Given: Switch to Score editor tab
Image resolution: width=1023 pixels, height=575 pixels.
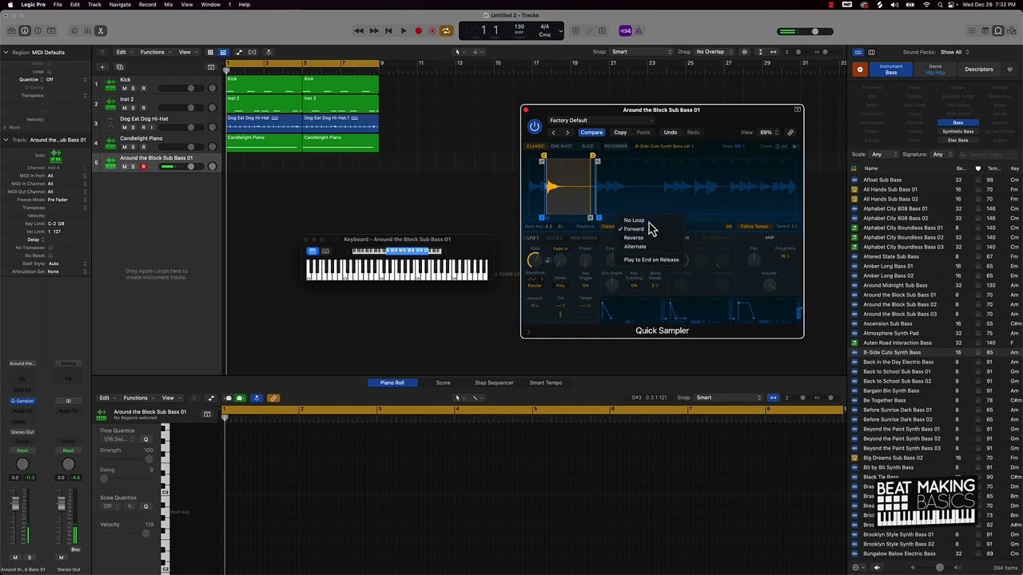Looking at the screenshot, I should [x=443, y=383].
